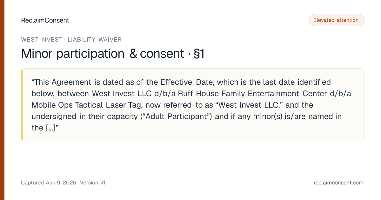The width and height of the screenshot is (381, 200).
Task: Select the WEST INVEST label text
Action: (x=42, y=40)
